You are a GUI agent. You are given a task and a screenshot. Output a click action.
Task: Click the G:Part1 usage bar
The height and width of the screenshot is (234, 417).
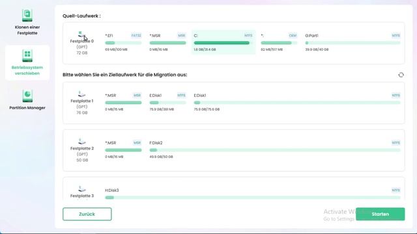352,43
